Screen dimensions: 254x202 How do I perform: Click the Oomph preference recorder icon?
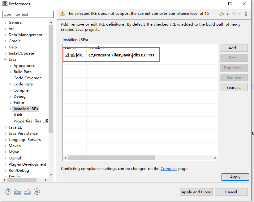[37, 192]
